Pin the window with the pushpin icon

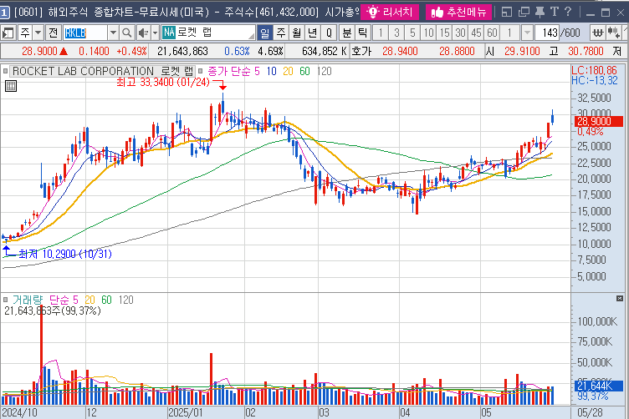coord(540,12)
